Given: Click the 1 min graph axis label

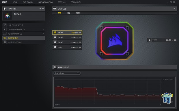Looking at the screenshot, I should click(x=57, y=105).
